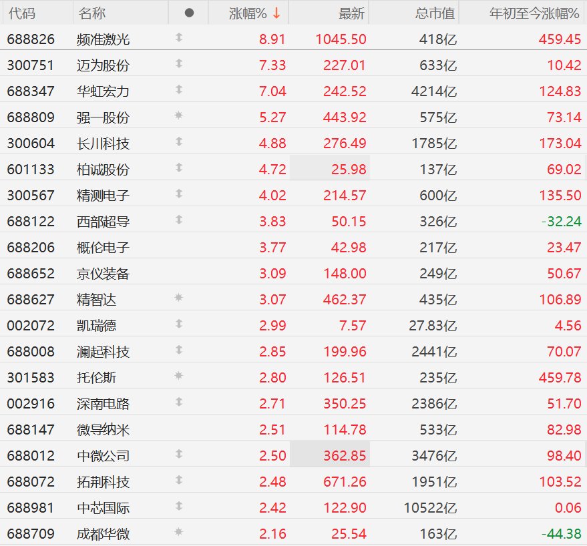Click latest price 462.37
Viewport: 587px width, 546px height.
(x=345, y=300)
